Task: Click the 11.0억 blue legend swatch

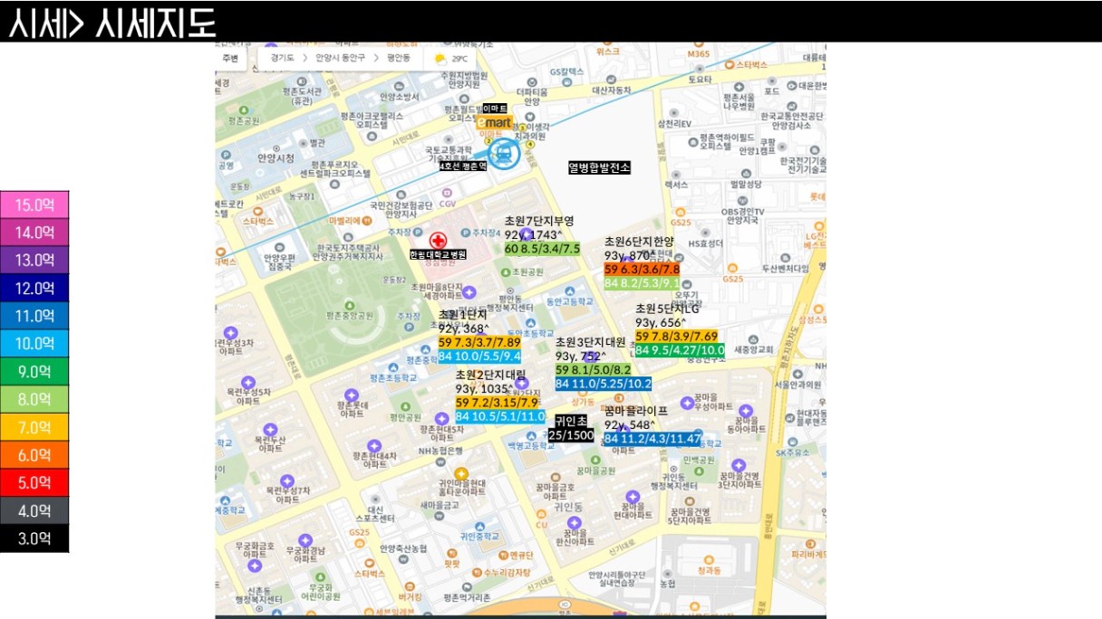Action: (34, 316)
